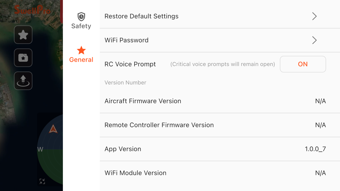The height and width of the screenshot is (191, 340).
Task: Click the Remote Controller Firmware Version label
Action: [x=159, y=125]
